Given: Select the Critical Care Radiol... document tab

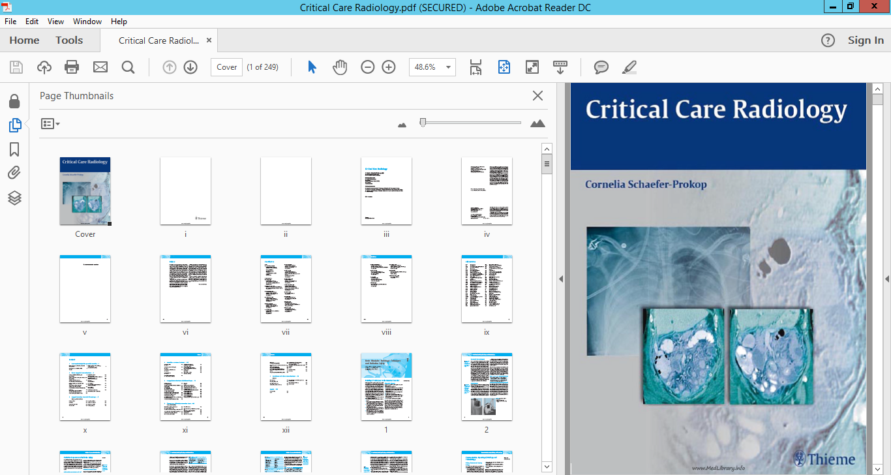Looking at the screenshot, I should 159,40.
